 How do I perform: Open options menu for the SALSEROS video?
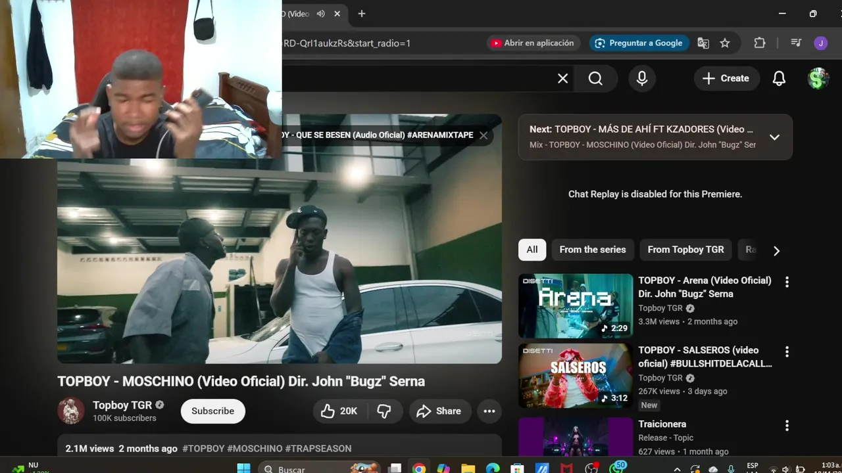[x=787, y=351]
